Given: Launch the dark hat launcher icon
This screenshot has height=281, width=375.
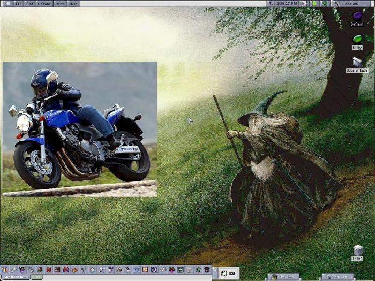Looking at the screenshot, I should pyautogui.click(x=207, y=270).
